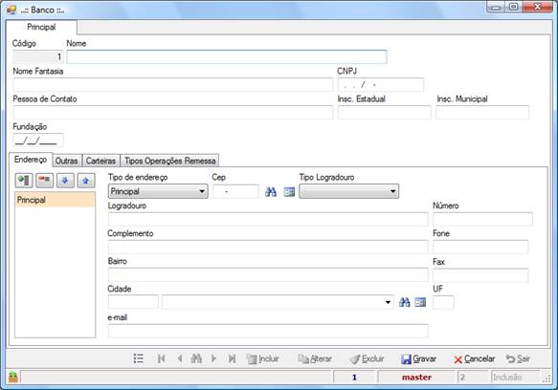Click the Insc. Estadual field
Viewport: 558px width, 390px height.
[x=384, y=113]
